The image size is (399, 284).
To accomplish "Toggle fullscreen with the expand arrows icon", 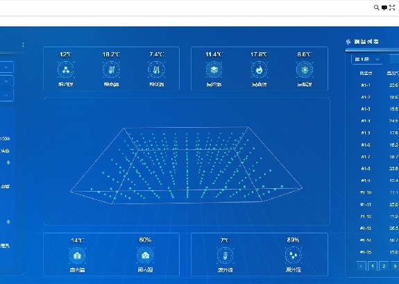I will point(392,8).
